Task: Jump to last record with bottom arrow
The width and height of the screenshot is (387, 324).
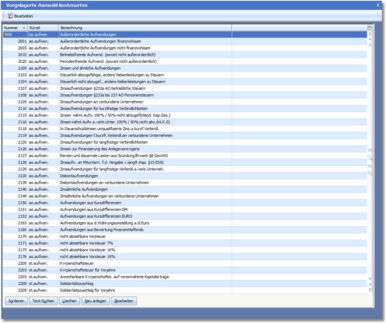Action: click(370, 291)
